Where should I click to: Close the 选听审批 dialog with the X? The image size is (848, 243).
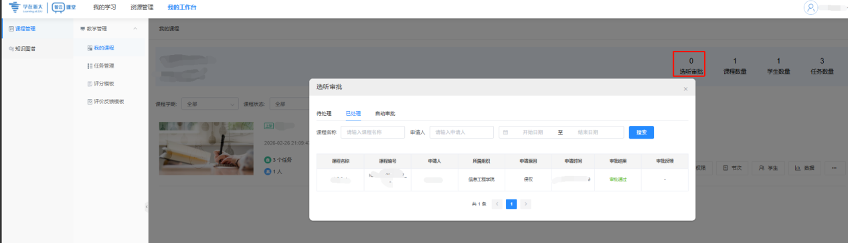coord(685,88)
